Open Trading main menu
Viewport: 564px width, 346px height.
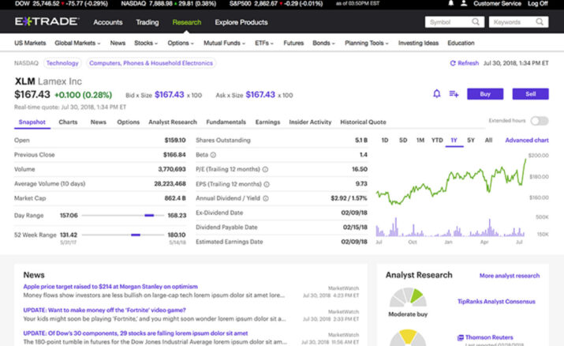148,22
